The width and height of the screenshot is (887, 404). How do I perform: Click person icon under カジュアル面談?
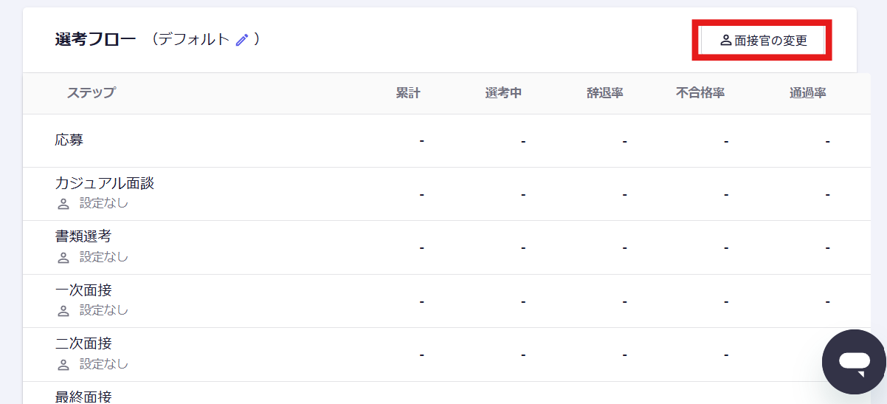click(x=63, y=204)
